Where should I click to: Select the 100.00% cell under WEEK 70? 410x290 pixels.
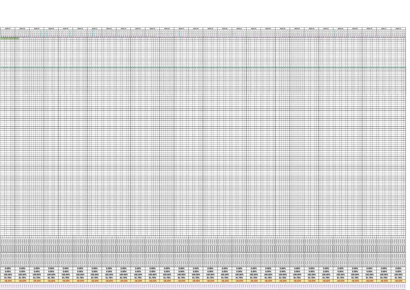click(370, 274)
